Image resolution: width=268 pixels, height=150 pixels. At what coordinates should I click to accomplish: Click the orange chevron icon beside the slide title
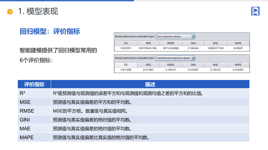pos(10,12)
